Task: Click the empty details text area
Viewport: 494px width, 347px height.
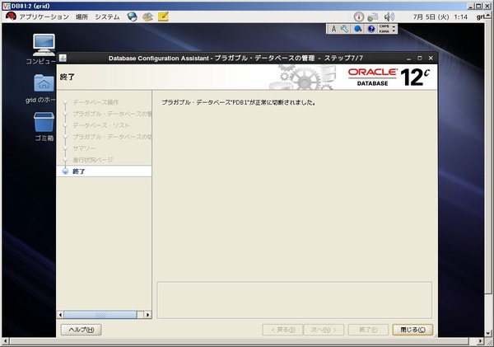Action: click(294, 300)
